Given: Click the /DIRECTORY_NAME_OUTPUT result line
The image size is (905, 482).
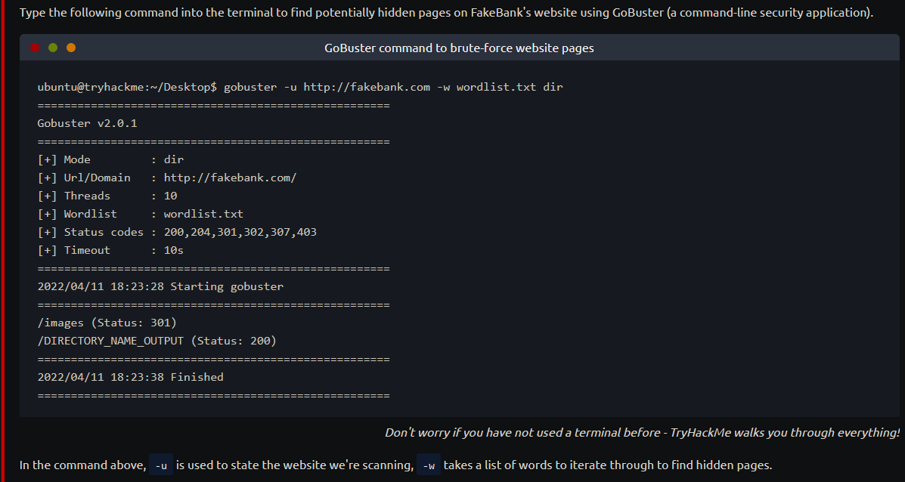Looking at the screenshot, I should pos(157,341).
